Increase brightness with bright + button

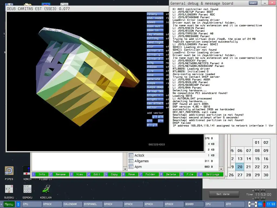click(155, 95)
